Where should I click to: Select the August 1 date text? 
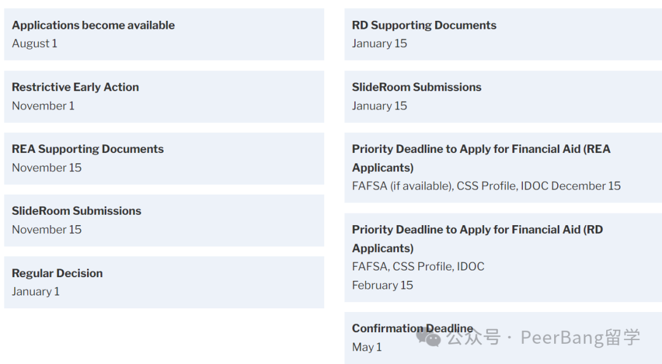click(x=34, y=43)
